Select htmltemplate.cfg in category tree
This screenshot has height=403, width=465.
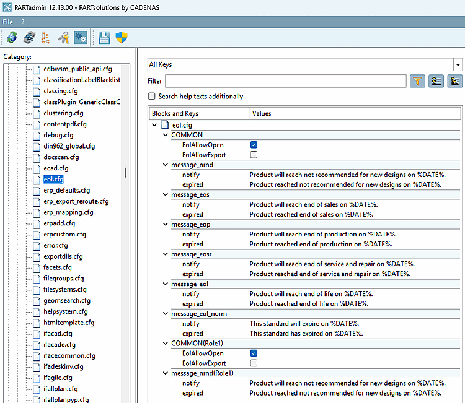(69, 323)
